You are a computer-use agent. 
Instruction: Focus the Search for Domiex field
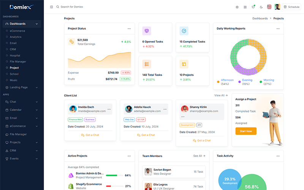pos(72,7)
